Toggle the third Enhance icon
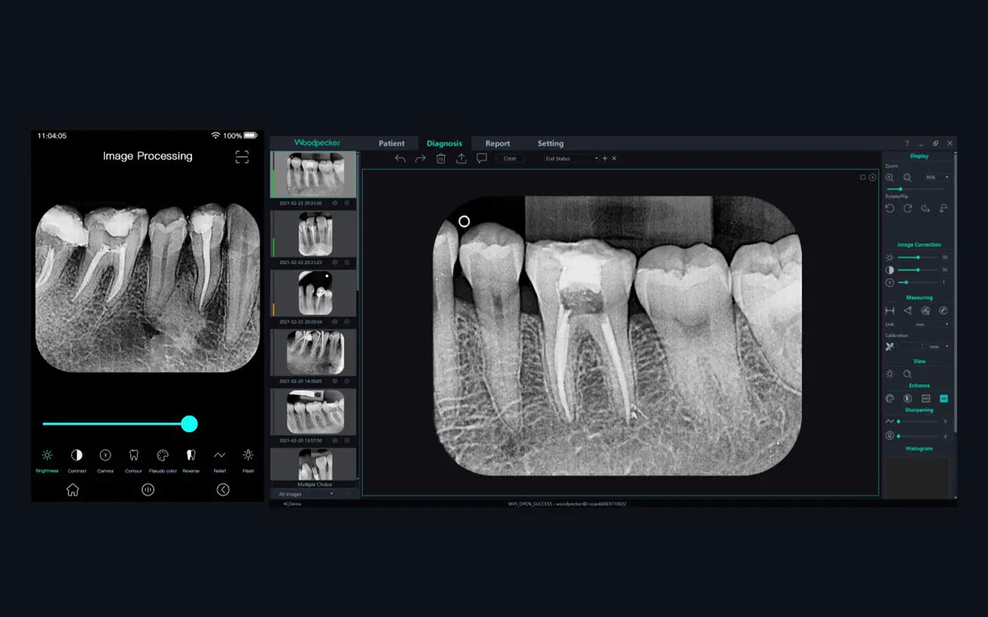988x617 pixels. coord(926,398)
